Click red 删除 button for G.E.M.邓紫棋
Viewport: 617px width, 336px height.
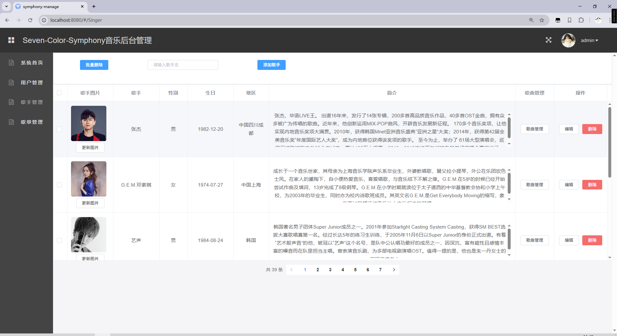pyautogui.click(x=592, y=185)
